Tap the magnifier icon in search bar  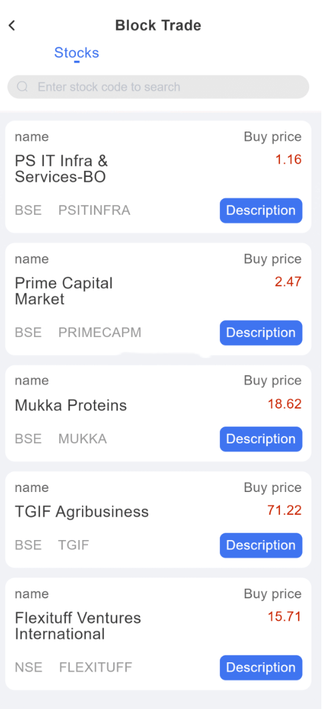[23, 87]
